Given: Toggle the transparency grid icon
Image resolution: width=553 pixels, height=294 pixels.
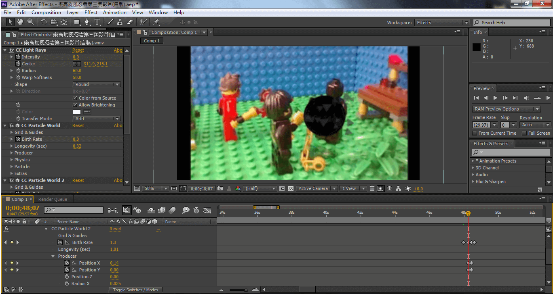Looking at the screenshot, I should tap(291, 188).
